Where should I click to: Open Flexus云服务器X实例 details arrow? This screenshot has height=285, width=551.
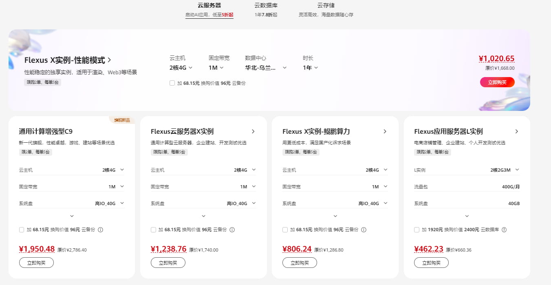pyautogui.click(x=253, y=131)
